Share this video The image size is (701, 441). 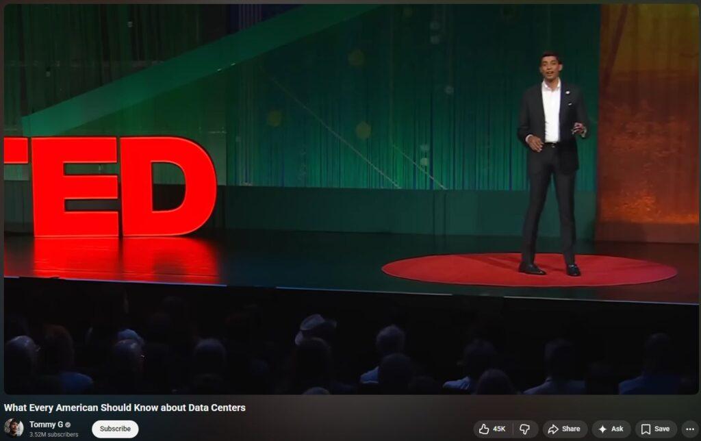[x=565, y=429]
